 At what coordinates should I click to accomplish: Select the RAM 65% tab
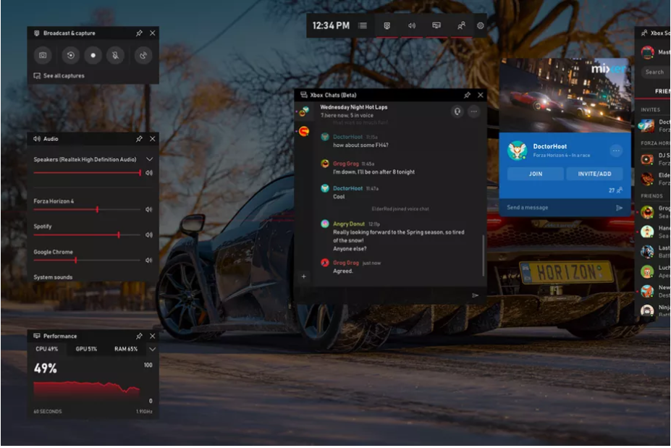[125, 350]
